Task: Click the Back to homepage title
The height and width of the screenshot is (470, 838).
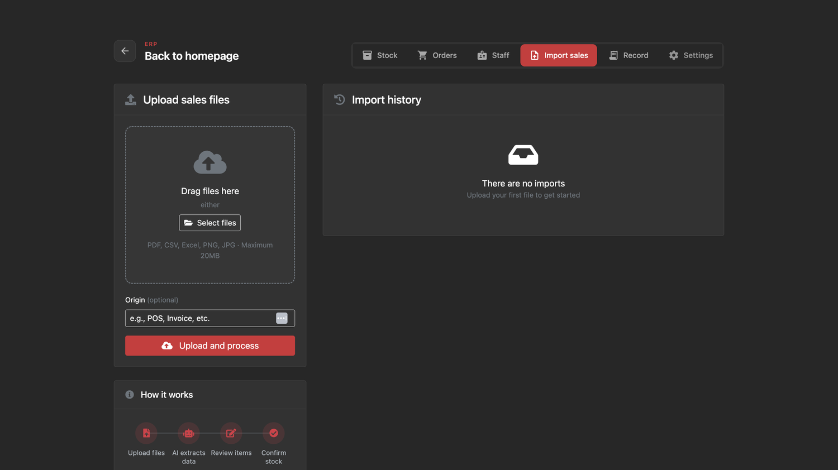Action: (x=192, y=56)
